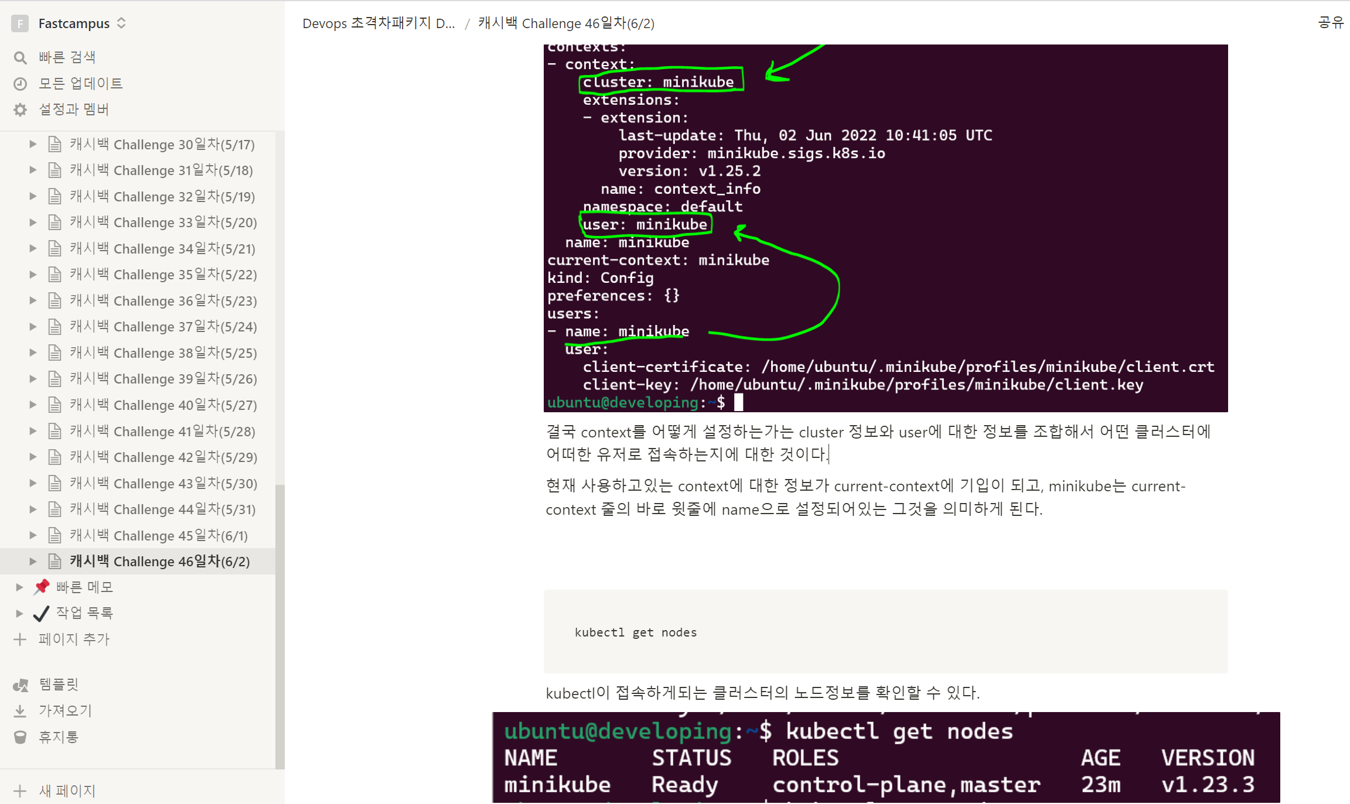The image size is (1350, 804).
Task: Click the Import download icon
Action: (20, 711)
